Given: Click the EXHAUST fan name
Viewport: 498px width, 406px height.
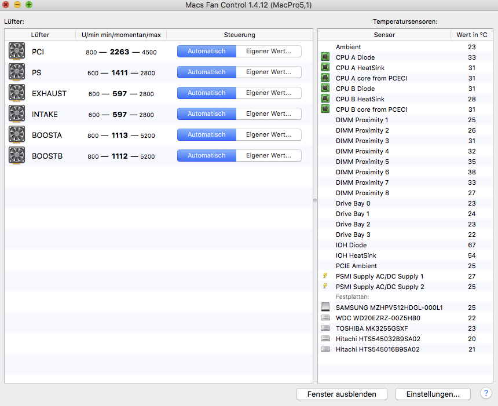Looking at the screenshot, I should click(x=49, y=93).
